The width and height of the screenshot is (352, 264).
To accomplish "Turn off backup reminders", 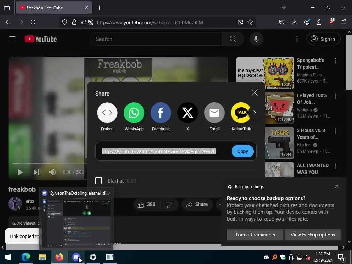I will click(x=255, y=235).
